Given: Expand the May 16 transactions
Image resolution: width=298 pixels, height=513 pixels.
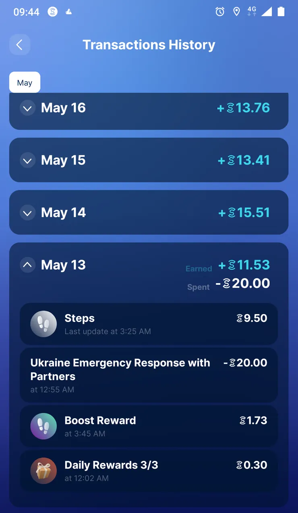Looking at the screenshot, I should [x=27, y=108].
